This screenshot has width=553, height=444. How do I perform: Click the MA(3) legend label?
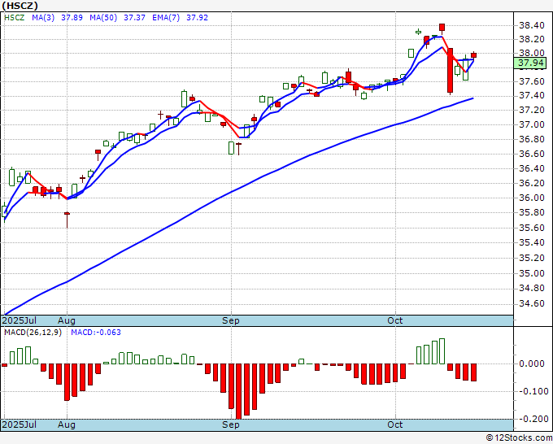(43, 18)
